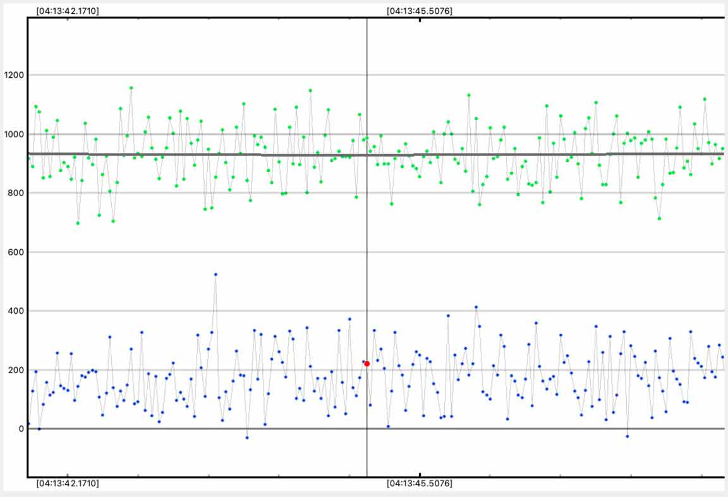The width and height of the screenshot is (728, 497).
Task: Select the leftmost blue point below zero
Action: click(x=247, y=438)
